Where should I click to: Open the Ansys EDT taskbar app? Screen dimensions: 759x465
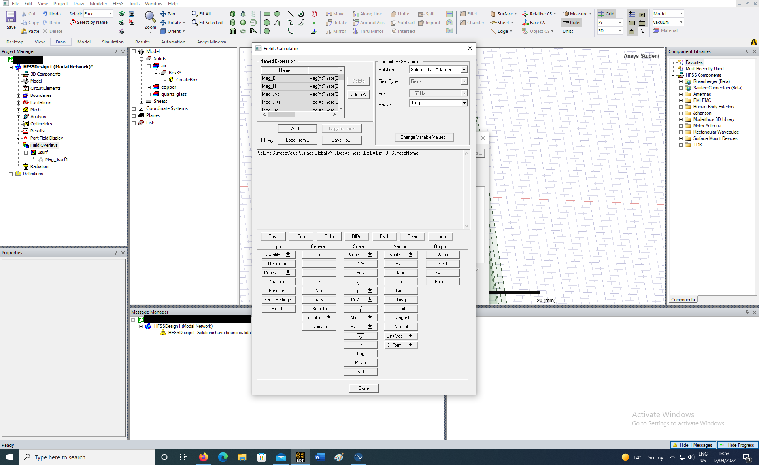click(x=300, y=457)
